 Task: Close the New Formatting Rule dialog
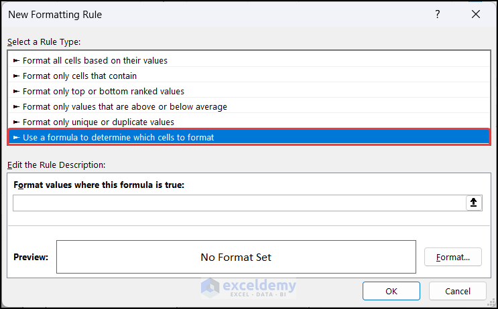476,14
